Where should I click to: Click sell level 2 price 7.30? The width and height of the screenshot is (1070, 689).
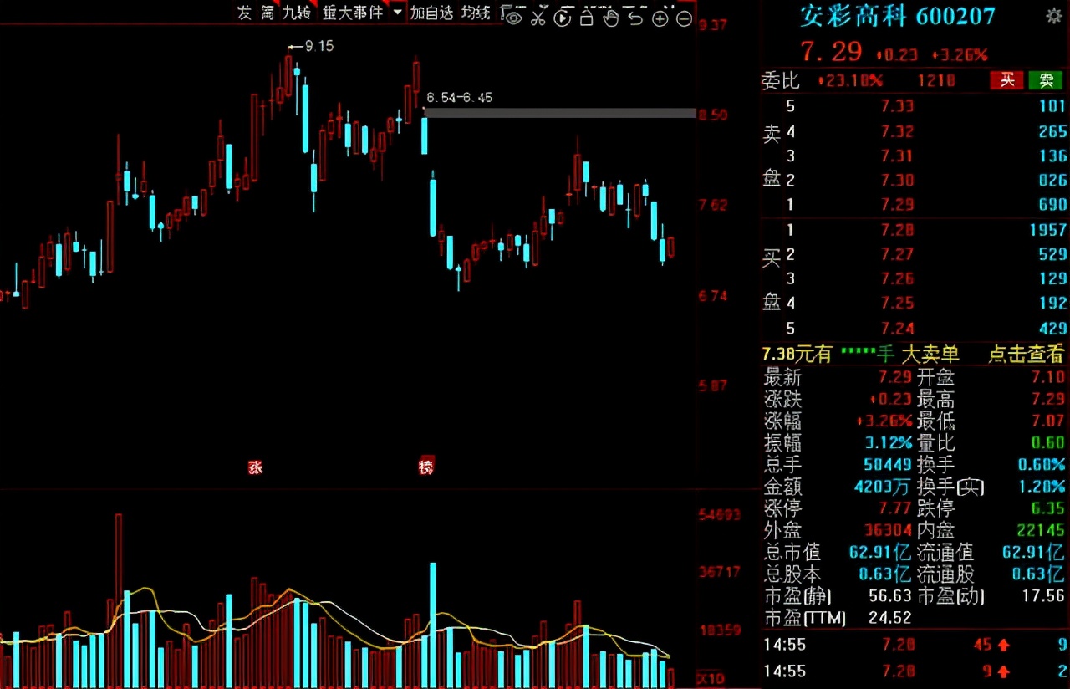(x=897, y=180)
